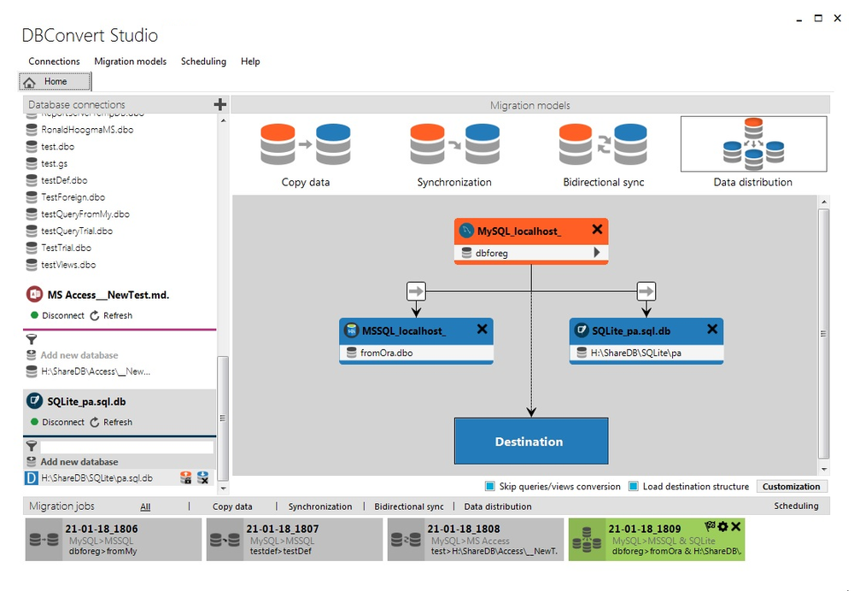The width and height of the screenshot is (854, 591).
Task: Click the left arrow connector above MSSQL_localhost
Action: click(x=416, y=290)
